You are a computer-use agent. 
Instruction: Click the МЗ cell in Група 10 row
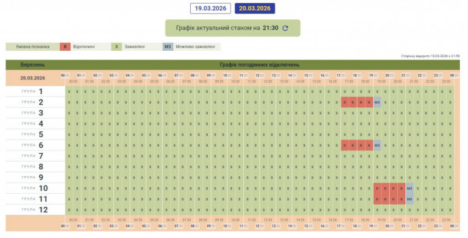(x=410, y=188)
